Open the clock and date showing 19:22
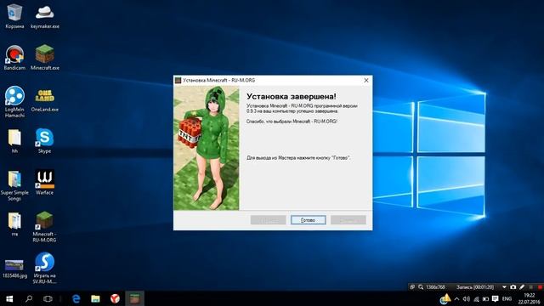 pos(530,298)
